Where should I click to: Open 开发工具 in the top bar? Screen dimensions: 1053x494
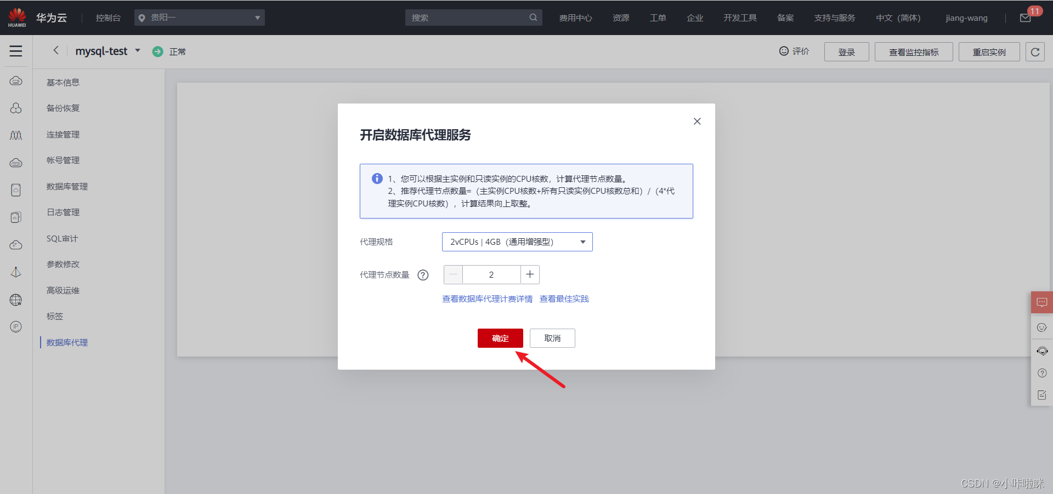740,18
